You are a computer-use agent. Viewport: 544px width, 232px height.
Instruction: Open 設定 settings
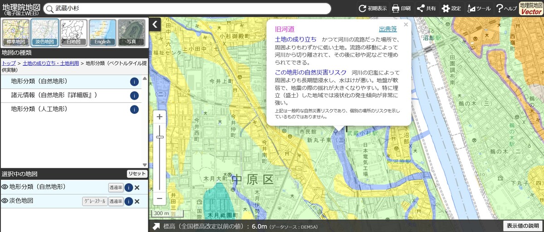click(x=451, y=8)
